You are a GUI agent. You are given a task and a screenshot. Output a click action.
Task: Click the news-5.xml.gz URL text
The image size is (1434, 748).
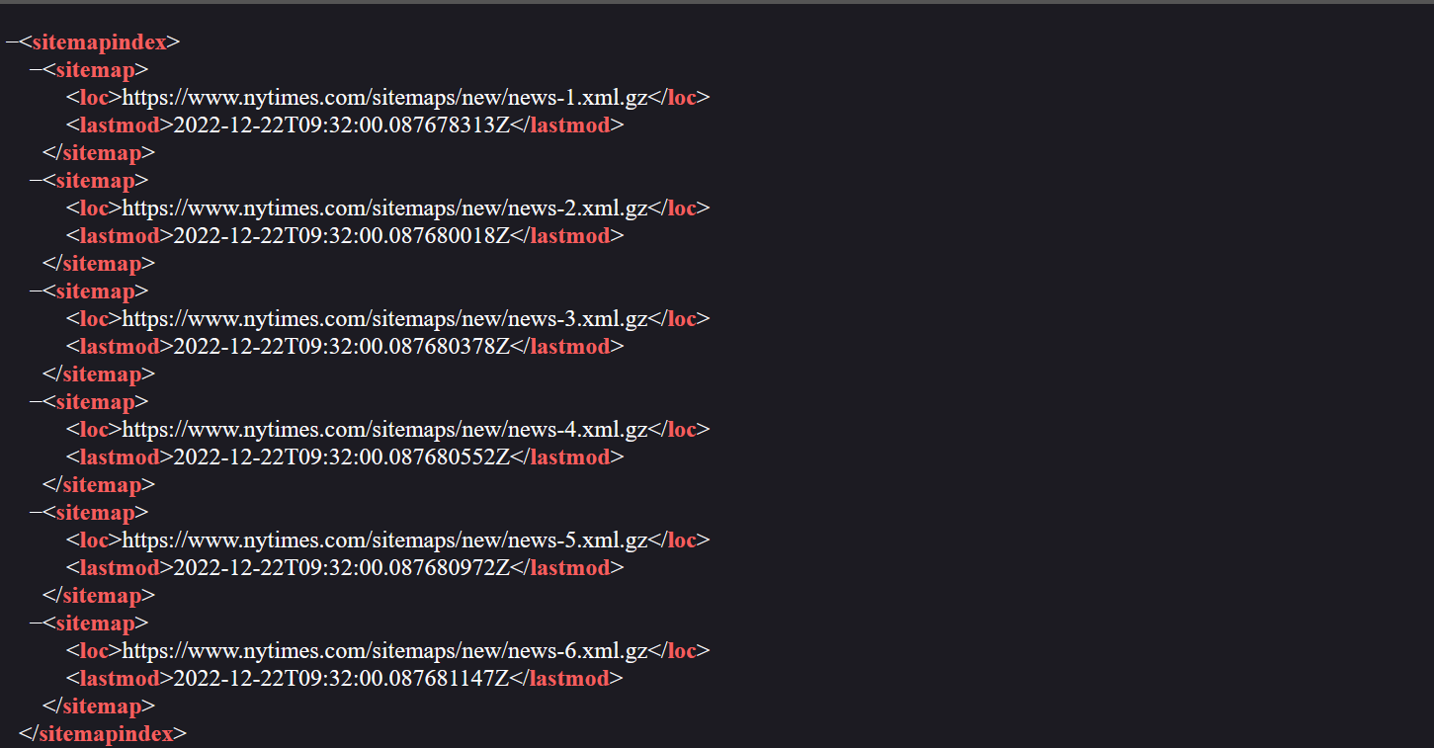(x=384, y=540)
